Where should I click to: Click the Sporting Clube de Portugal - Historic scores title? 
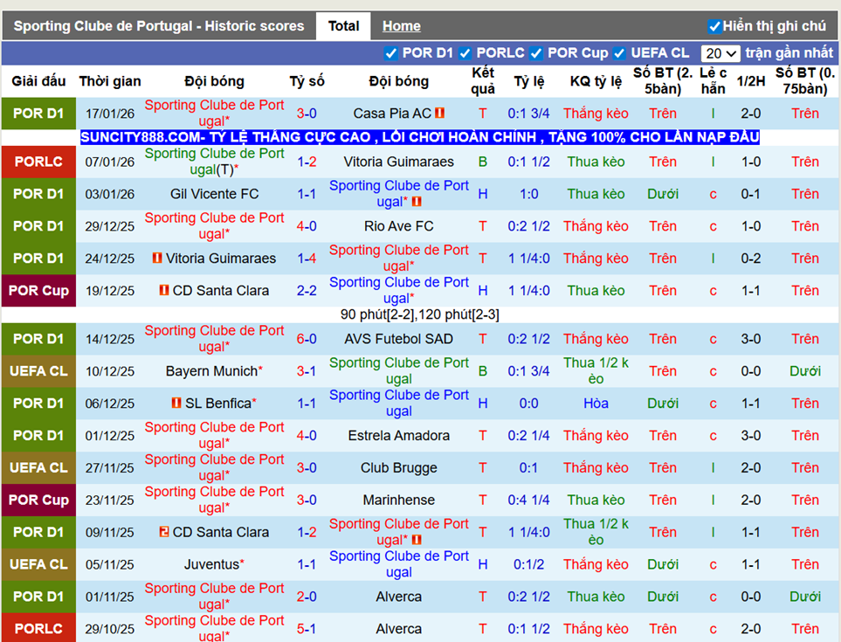[159, 25]
